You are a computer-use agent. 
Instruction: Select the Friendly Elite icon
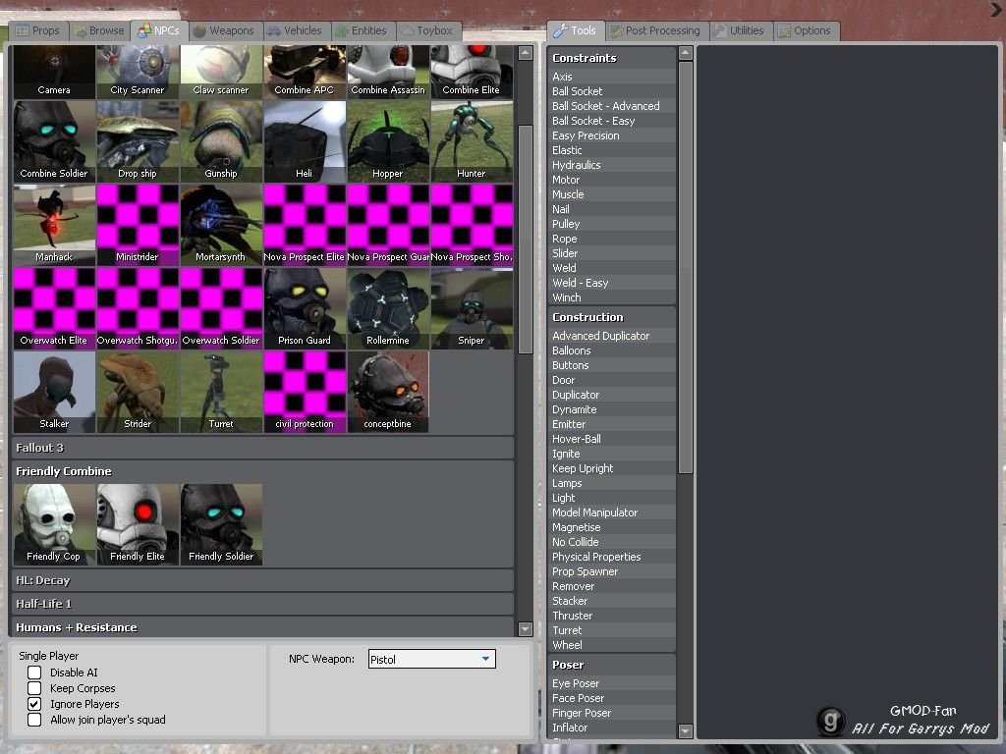click(x=138, y=524)
